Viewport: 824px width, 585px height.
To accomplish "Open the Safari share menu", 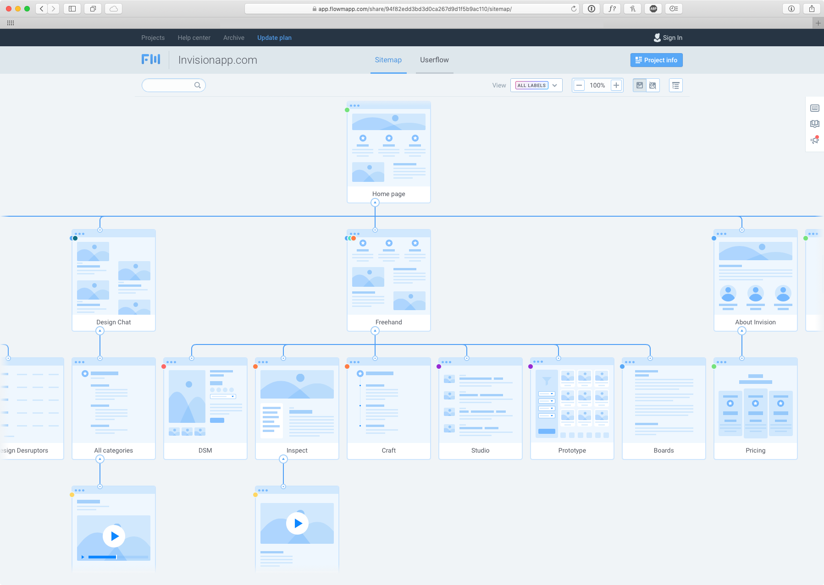I will (812, 9).
